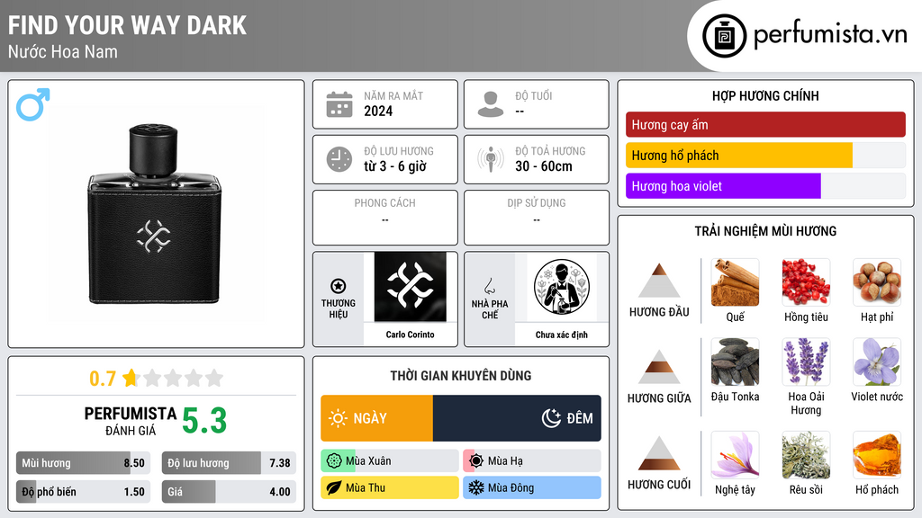Image resolution: width=922 pixels, height=518 pixels.
Task: Select the dark Đêm time bar
Action: (517, 418)
